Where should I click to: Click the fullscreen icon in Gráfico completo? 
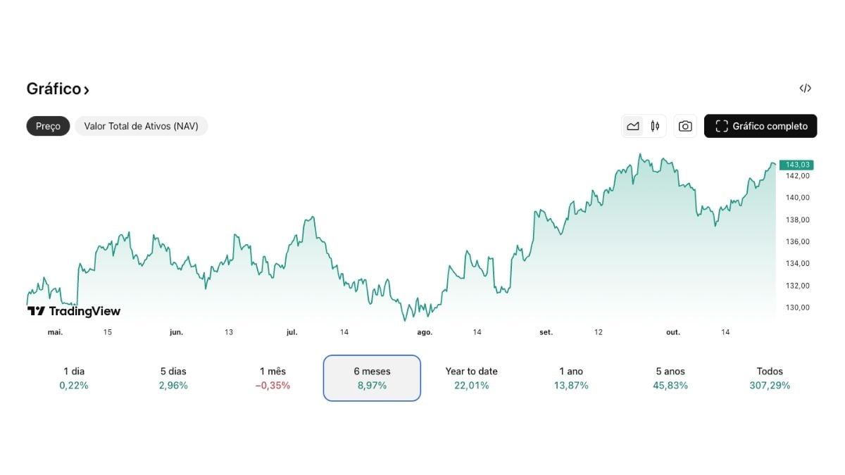722,126
